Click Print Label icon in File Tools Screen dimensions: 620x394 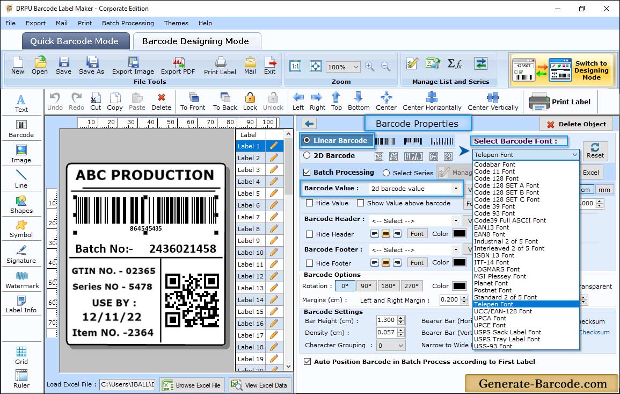[220, 66]
